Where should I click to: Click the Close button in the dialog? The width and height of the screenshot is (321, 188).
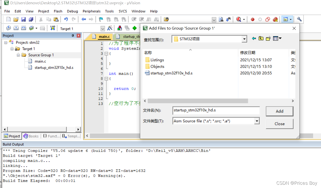280,124
